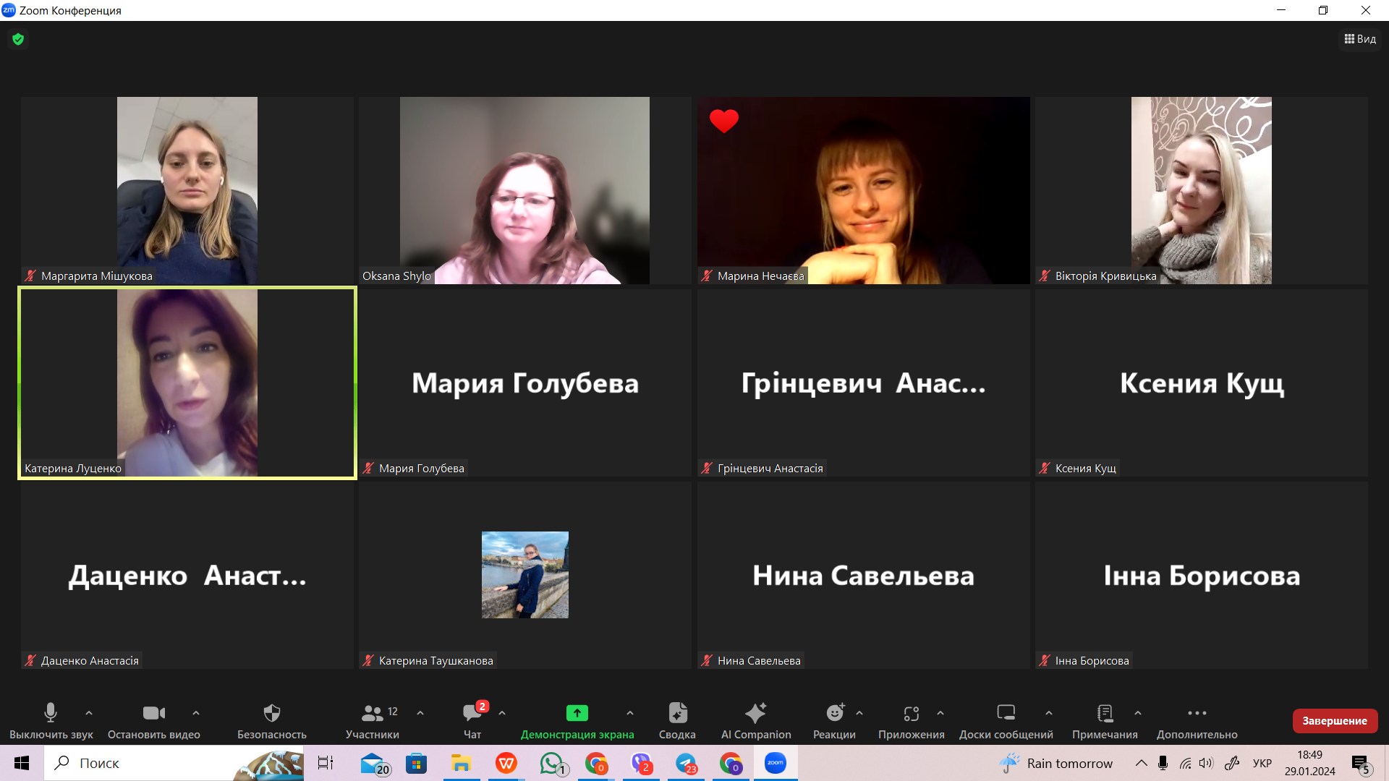Viewport: 1389px width, 781px height.
Task: Expand reactions options arrow
Action: click(x=859, y=713)
